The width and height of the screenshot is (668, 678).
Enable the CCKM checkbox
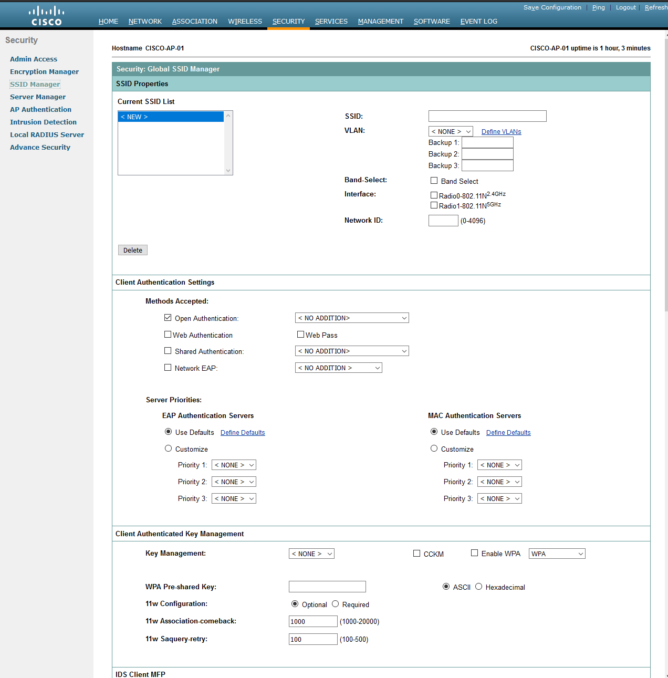coord(416,554)
